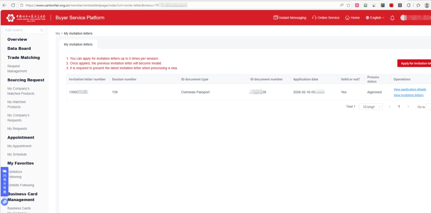Open Overview in the sidebar menu
The height and width of the screenshot is (213, 431).
pyautogui.click(x=17, y=39)
